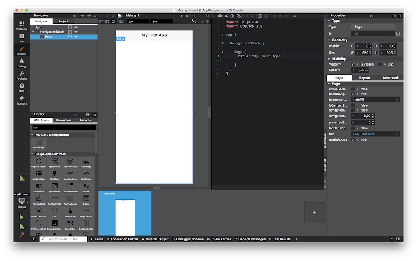417x261 pixels.
Task: Switch to the Layout properties tab
Action: coord(365,77)
